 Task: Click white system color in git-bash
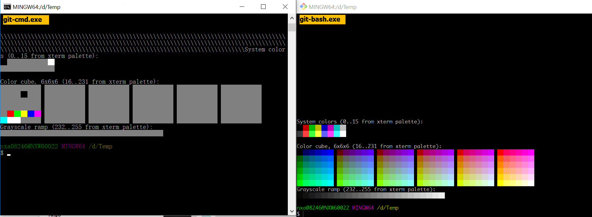coord(343,134)
